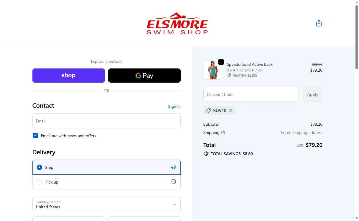359x221 pixels.
Task: Click the item quantity badge on thumbnail
Action: point(221,62)
